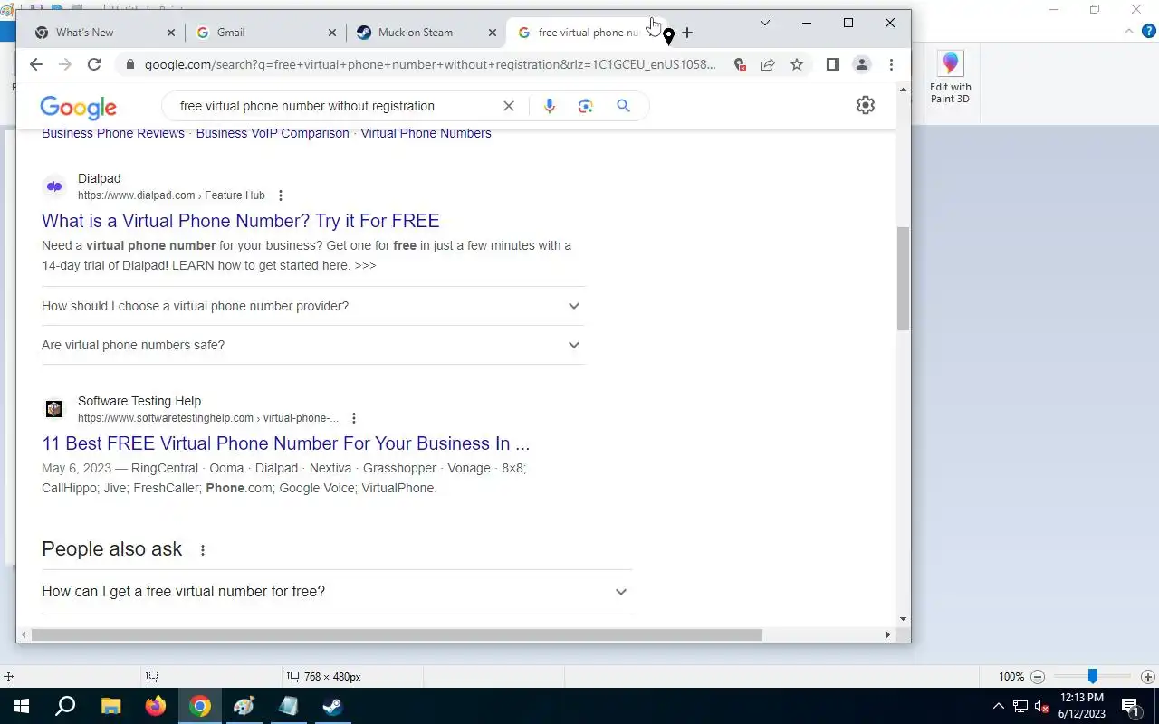Click Software Testing Help site name
The height and width of the screenshot is (724, 1159).
point(139,401)
